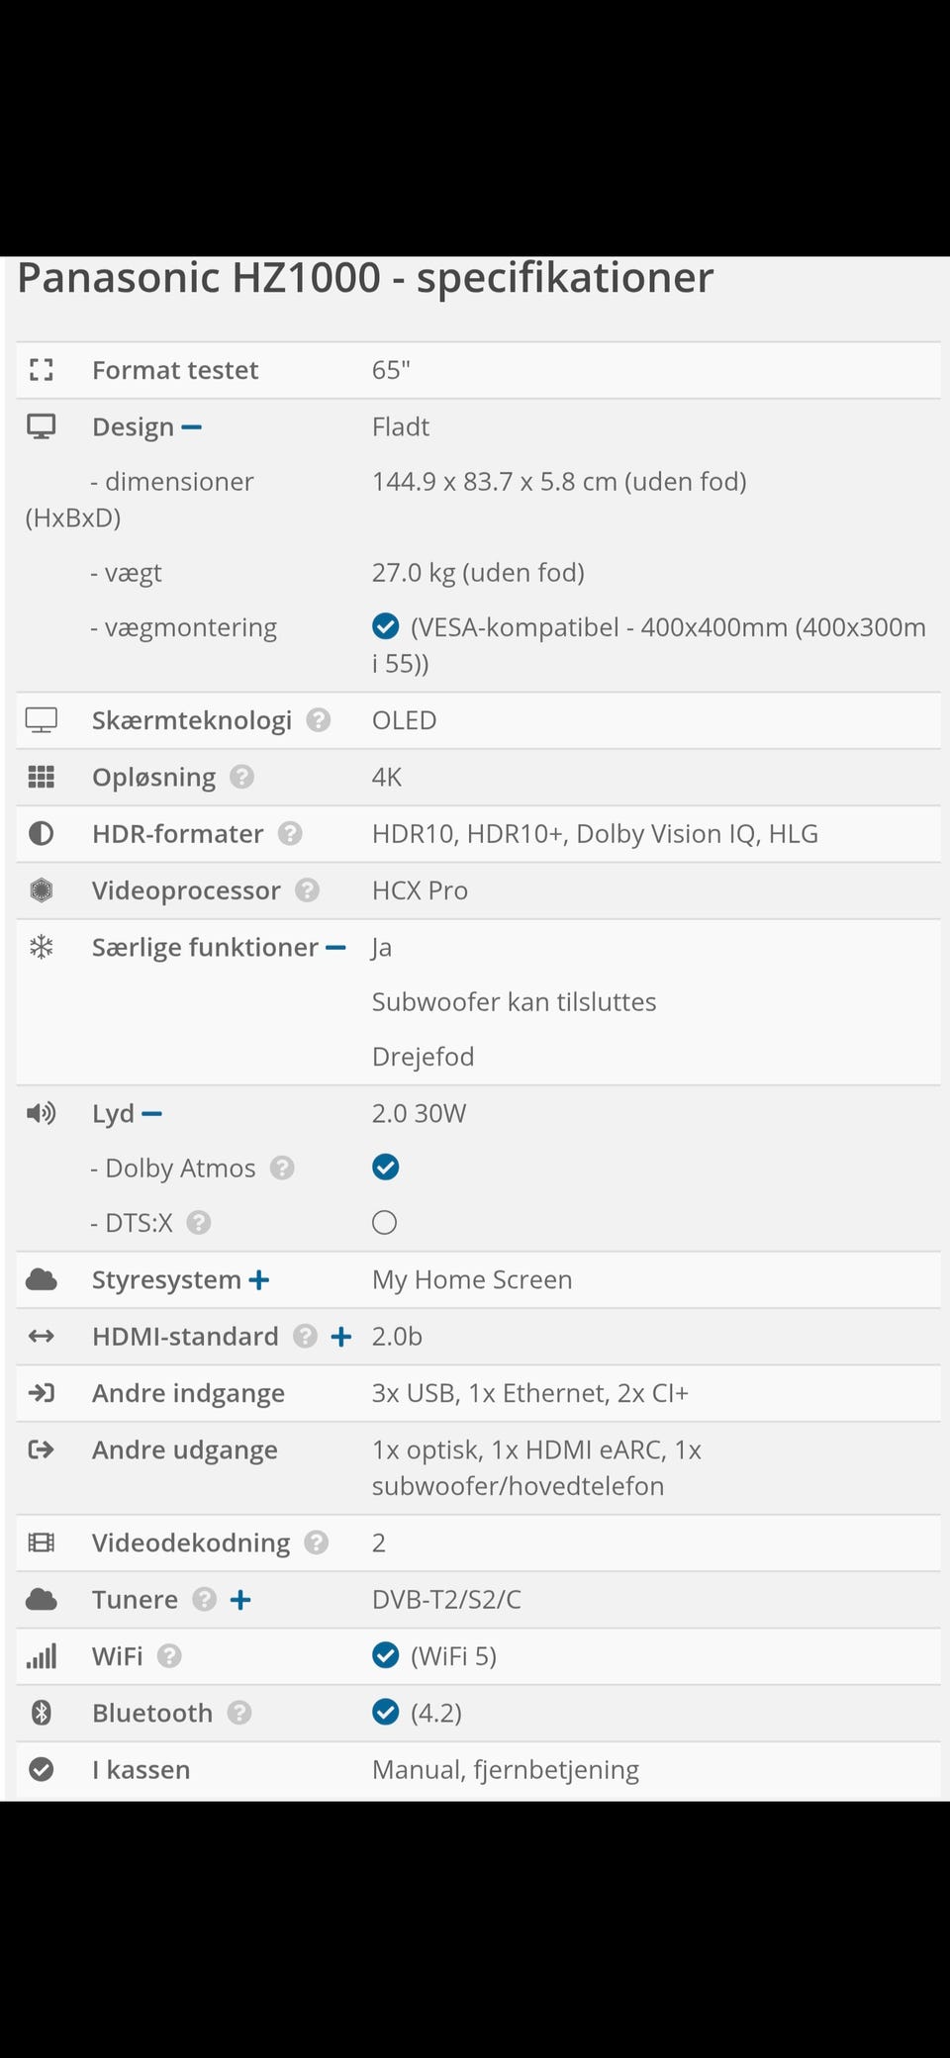
Task: Click help icon next to Skærmteknologi
Action: 318,720
